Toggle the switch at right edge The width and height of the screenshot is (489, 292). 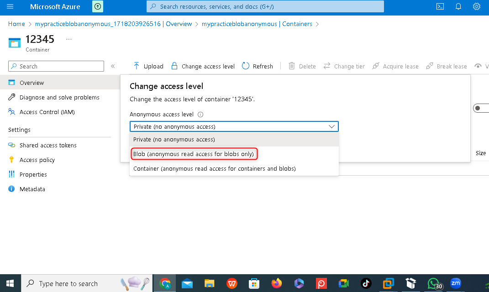tap(481, 108)
